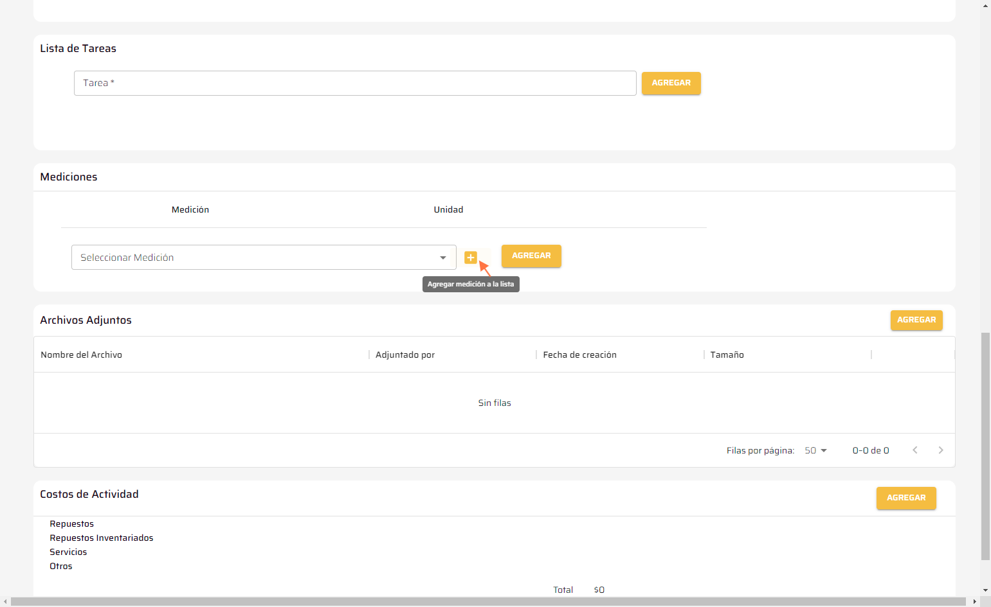
Task: Go to previous page of attachments
Action: click(915, 450)
